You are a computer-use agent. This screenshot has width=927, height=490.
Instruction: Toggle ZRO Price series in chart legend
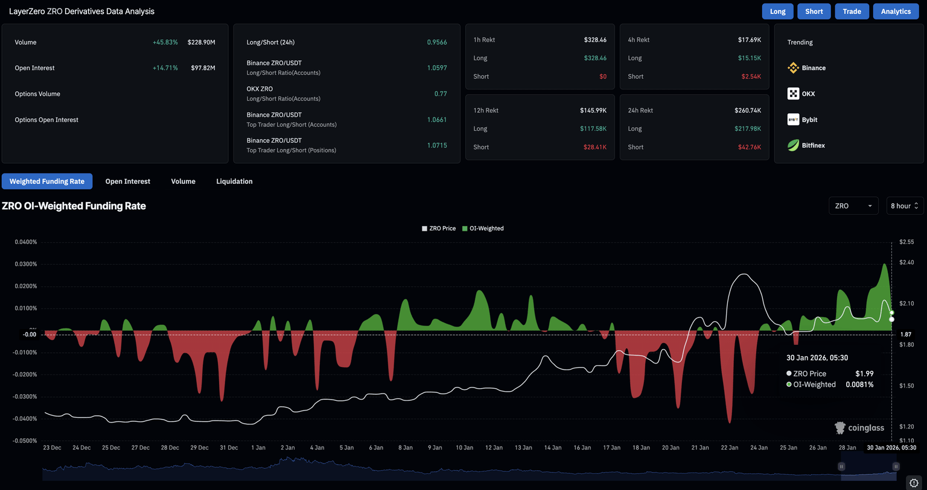[x=439, y=228]
